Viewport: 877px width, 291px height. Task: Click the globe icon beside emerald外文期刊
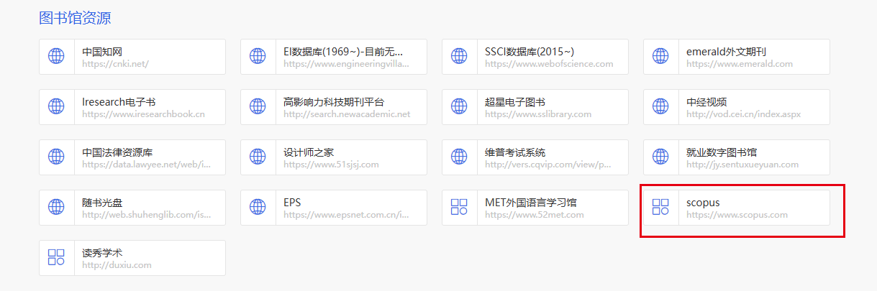tap(660, 57)
